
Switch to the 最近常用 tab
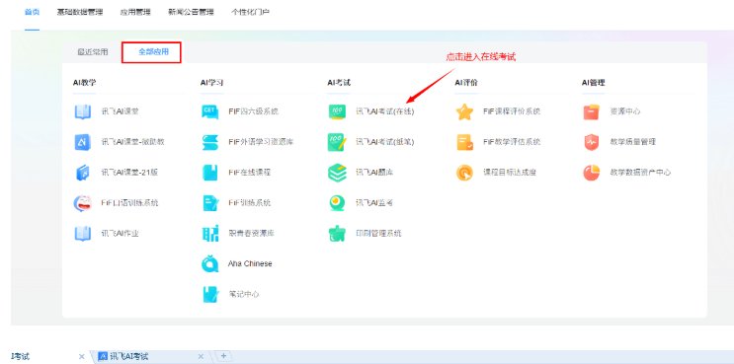click(93, 52)
